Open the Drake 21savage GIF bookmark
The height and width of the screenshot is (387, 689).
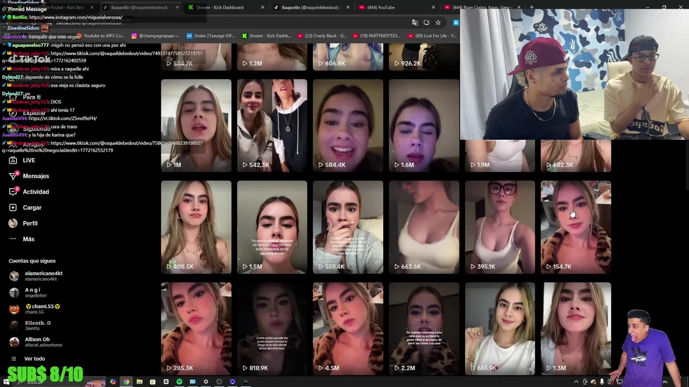tap(210, 36)
